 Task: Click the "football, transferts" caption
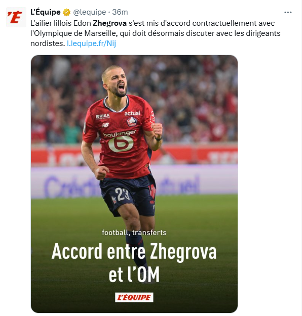click(134, 233)
